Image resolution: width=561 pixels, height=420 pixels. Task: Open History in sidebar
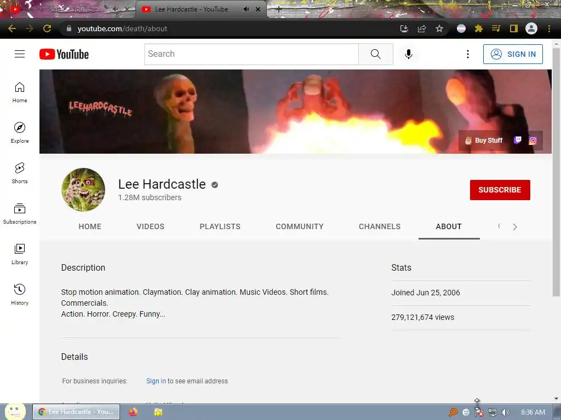pos(20,294)
